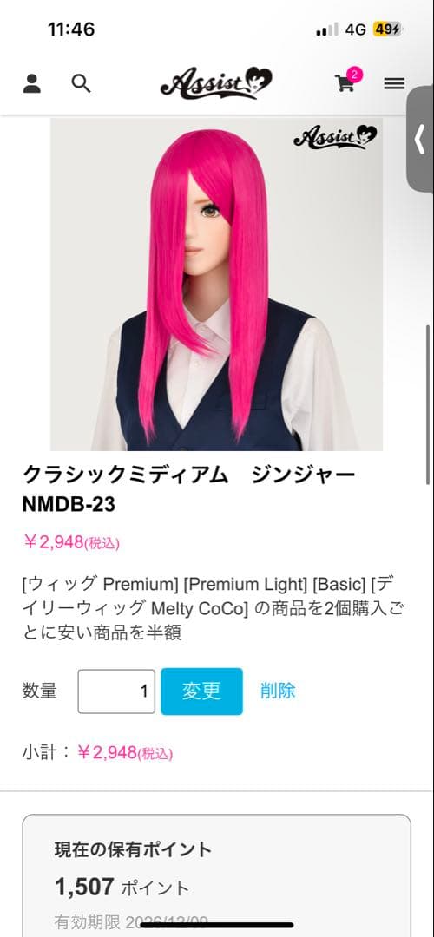434x937 pixels.
Task: Click the pink wig product image
Action: [x=216, y=284]
